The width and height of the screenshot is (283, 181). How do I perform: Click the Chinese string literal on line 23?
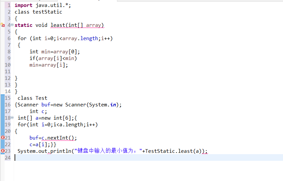point(108,151)
